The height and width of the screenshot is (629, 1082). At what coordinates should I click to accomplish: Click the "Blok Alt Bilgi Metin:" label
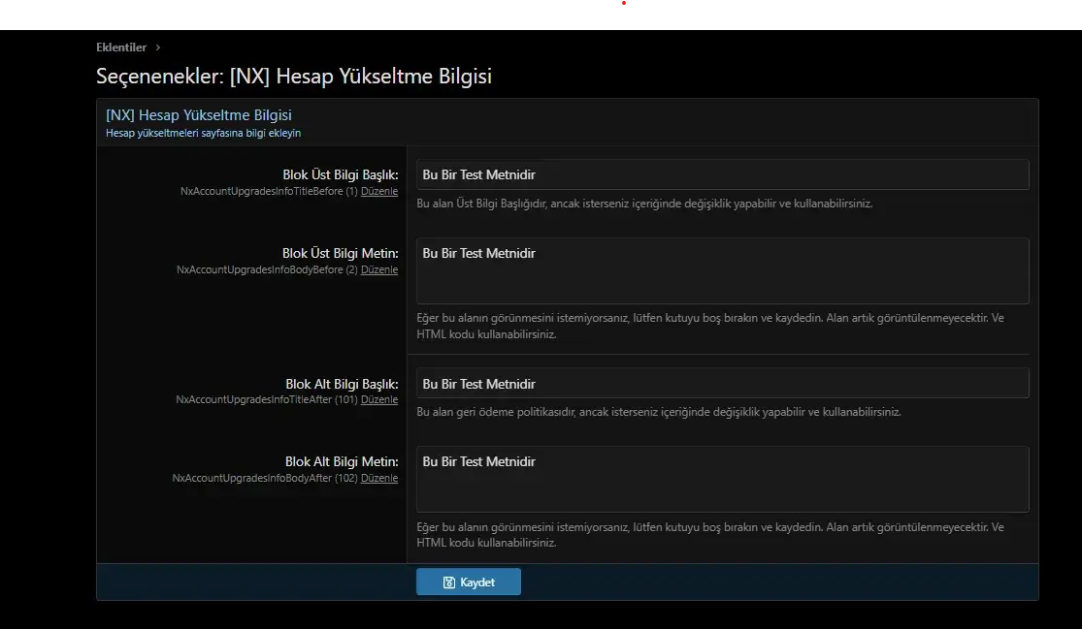pyautogui.click(x=342, y=462)
